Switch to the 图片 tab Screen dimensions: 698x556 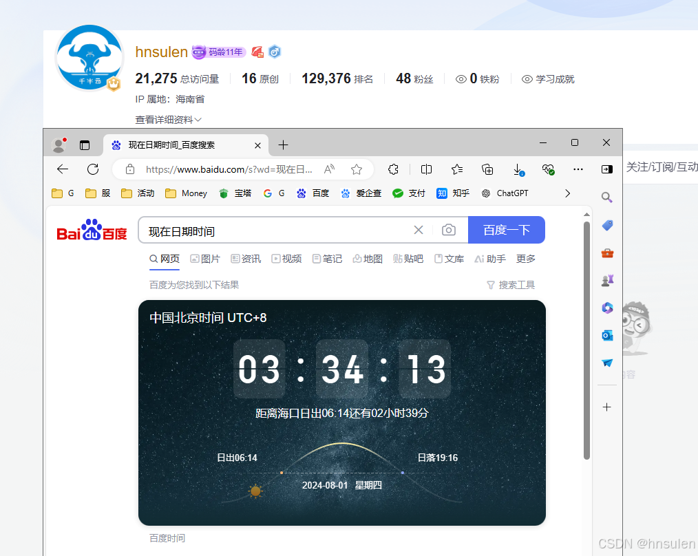[x=205, y=259]
